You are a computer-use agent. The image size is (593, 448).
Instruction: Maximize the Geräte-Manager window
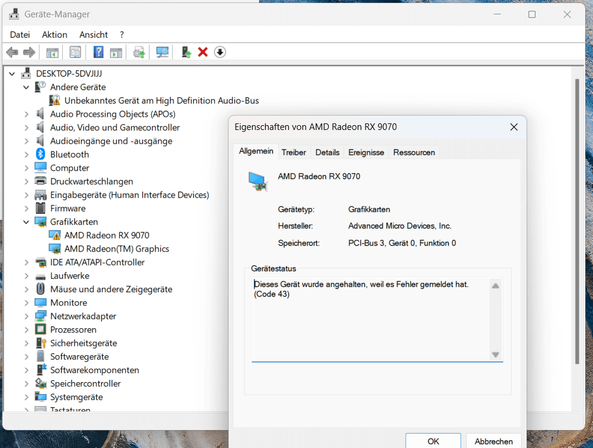click(532, 14)
